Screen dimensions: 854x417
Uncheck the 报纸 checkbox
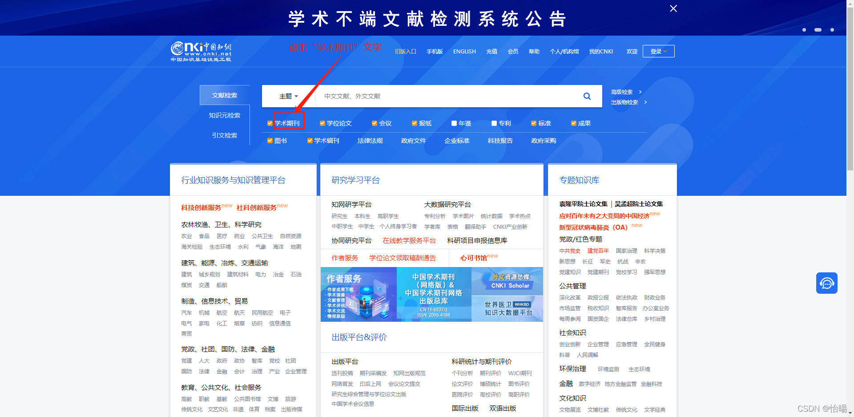point(414,123)
